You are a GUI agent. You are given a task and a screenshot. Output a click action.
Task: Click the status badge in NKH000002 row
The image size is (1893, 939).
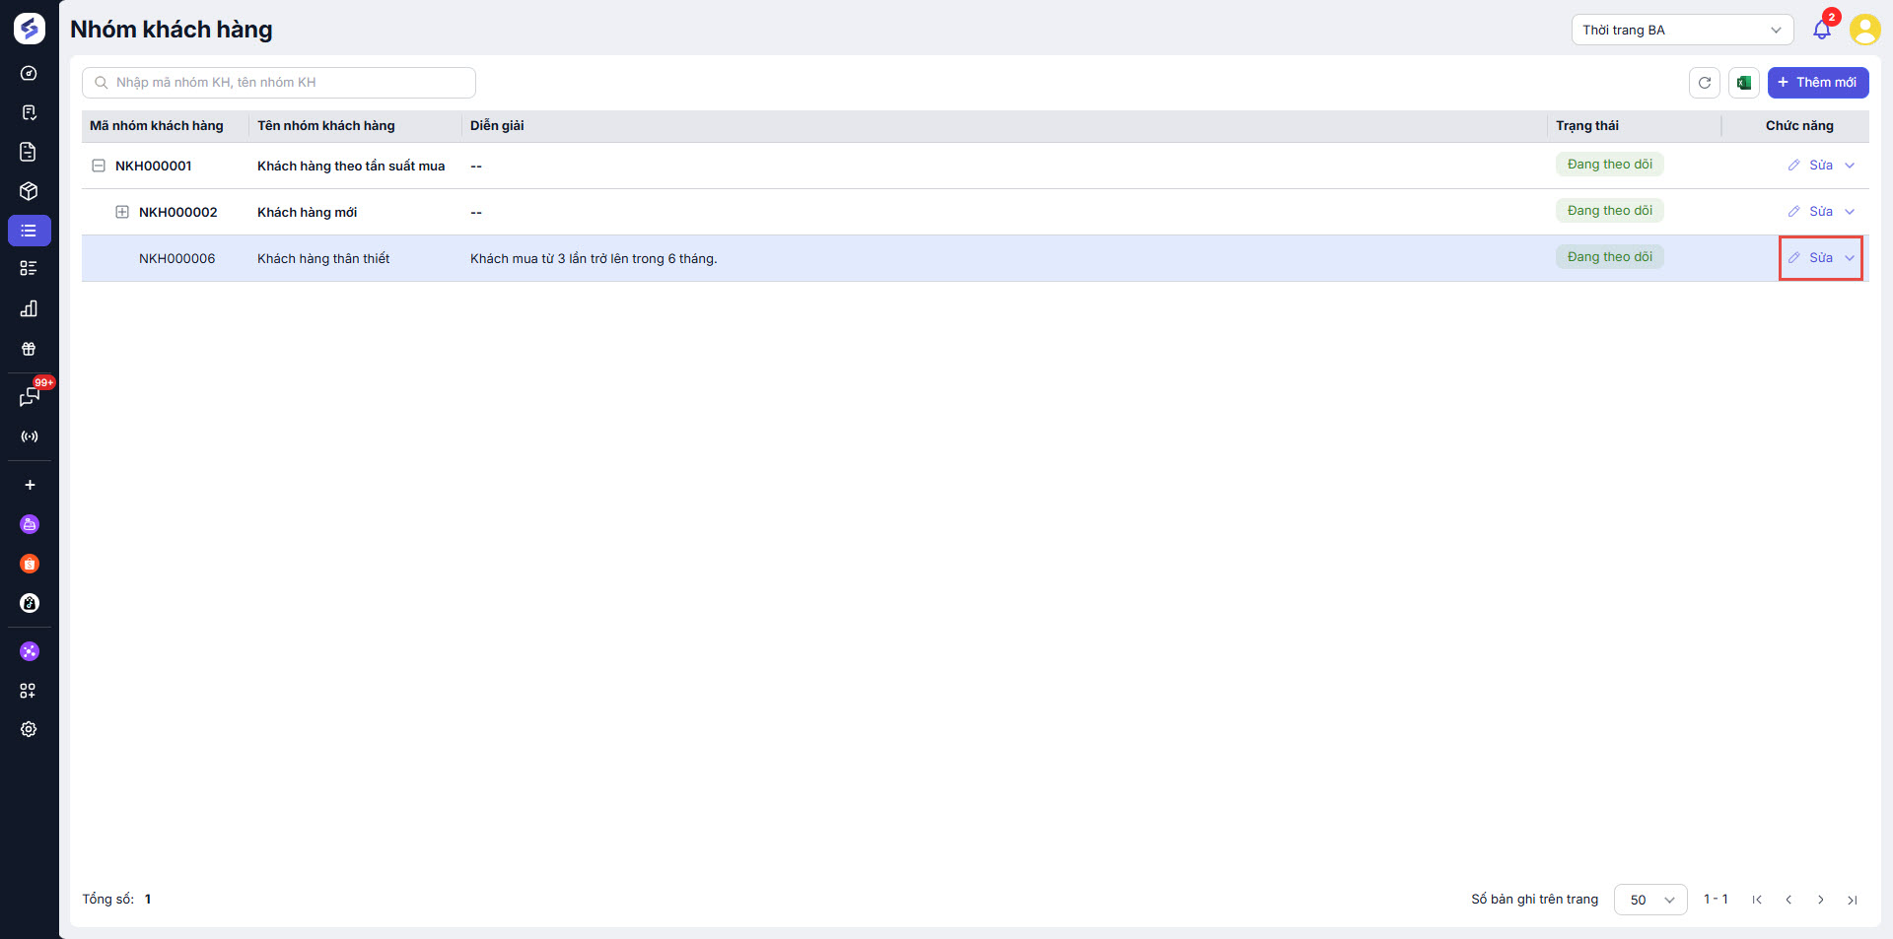1610,211
